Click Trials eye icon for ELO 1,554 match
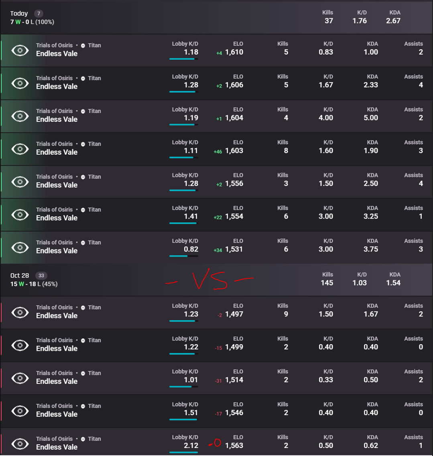 [20, 215]
